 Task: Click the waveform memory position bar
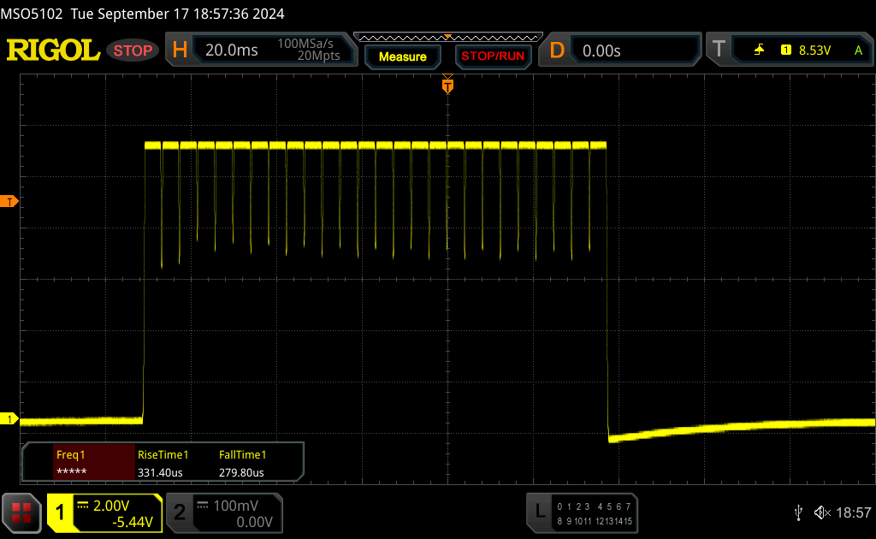coord(447,37)
